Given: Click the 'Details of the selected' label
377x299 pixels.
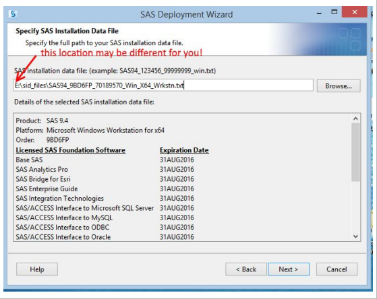Looking at the screenshot, I should tap(84, 102).
